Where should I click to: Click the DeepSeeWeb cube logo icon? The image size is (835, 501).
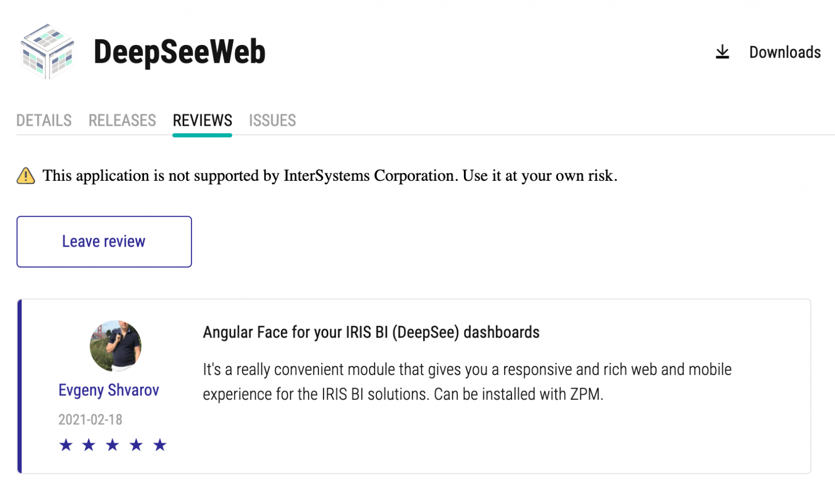coord(47,52)
